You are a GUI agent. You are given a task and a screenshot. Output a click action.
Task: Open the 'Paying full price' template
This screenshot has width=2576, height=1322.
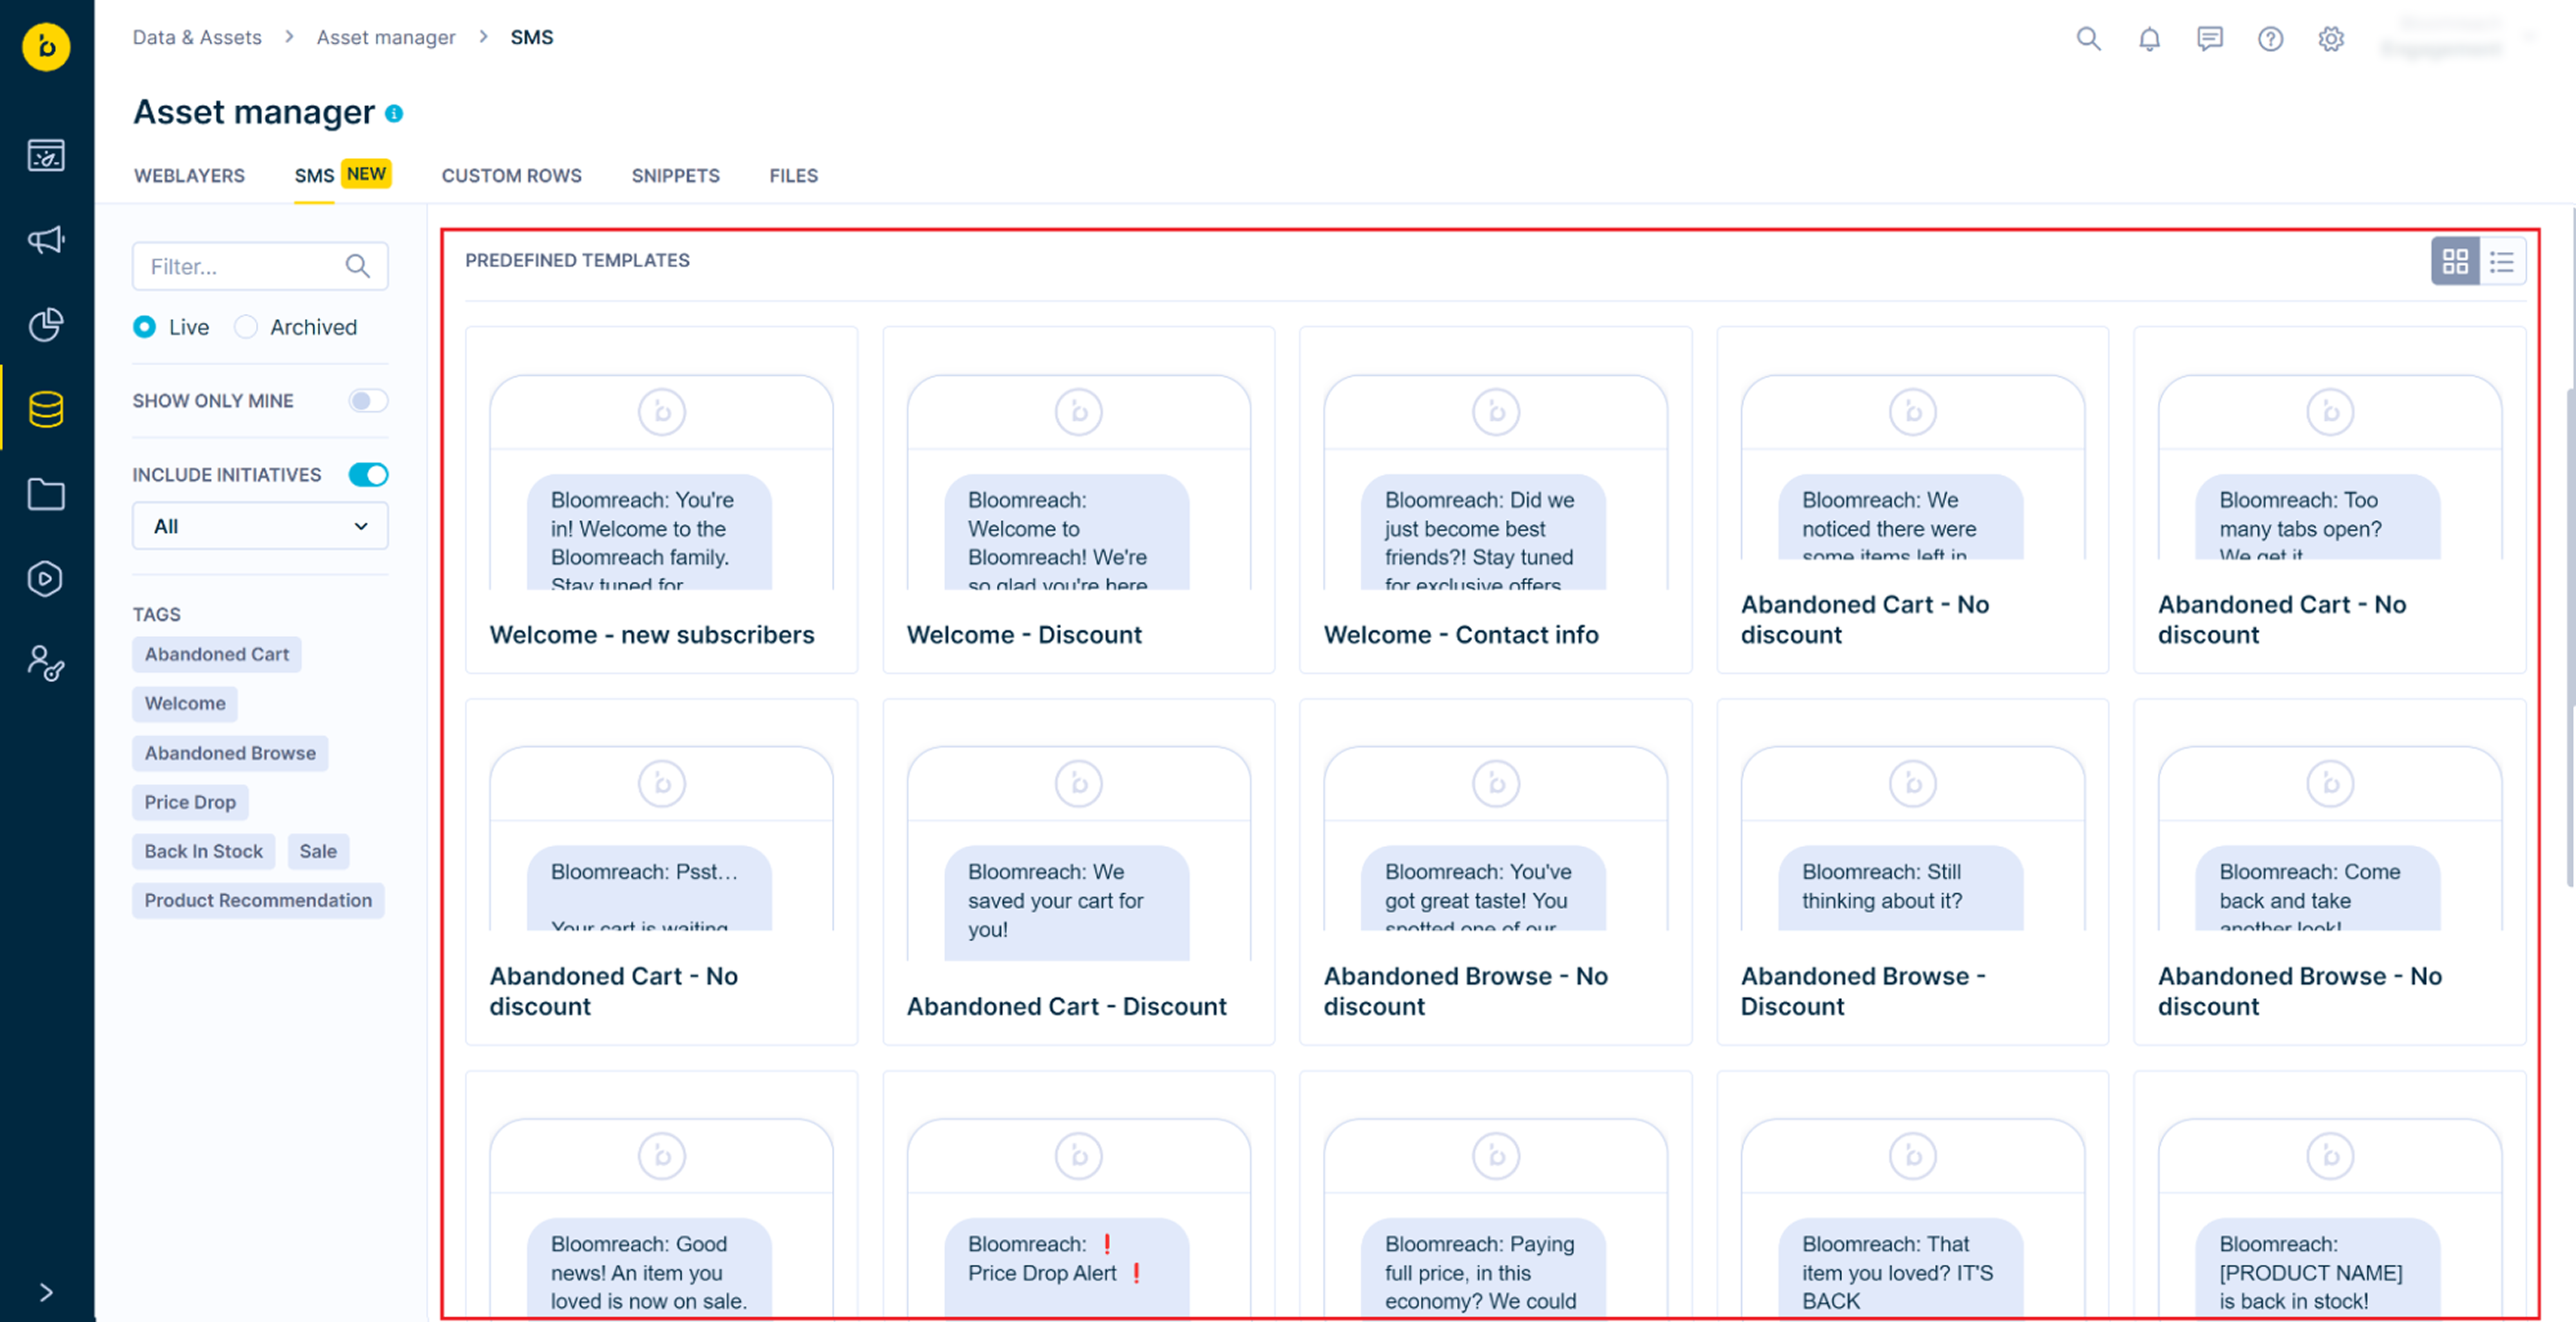click(1495, 1195)
